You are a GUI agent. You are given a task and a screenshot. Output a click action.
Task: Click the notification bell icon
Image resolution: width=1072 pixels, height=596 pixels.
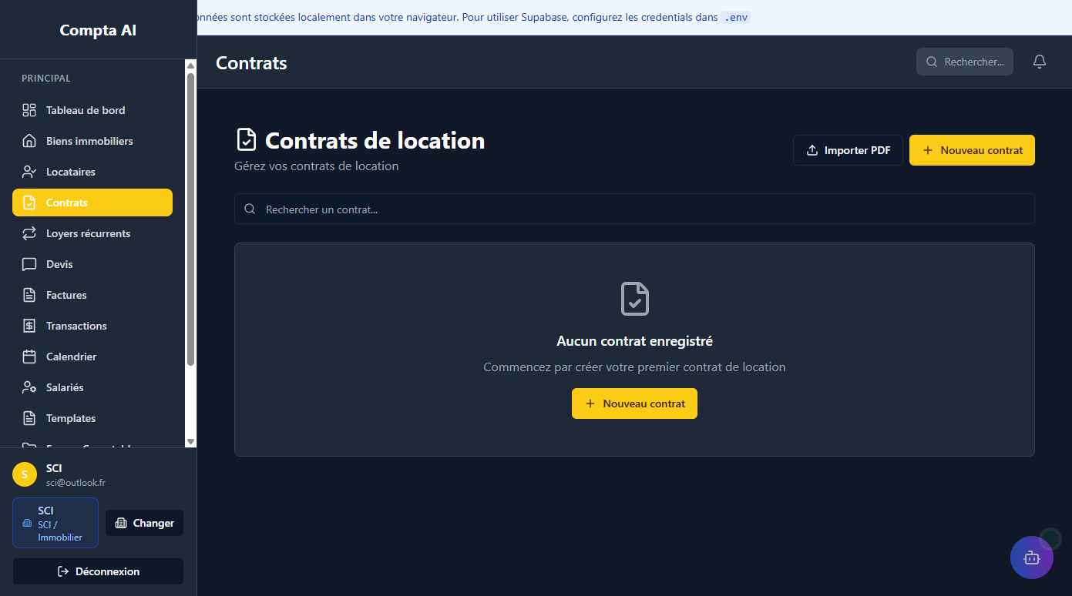(x=1039, y=62)
